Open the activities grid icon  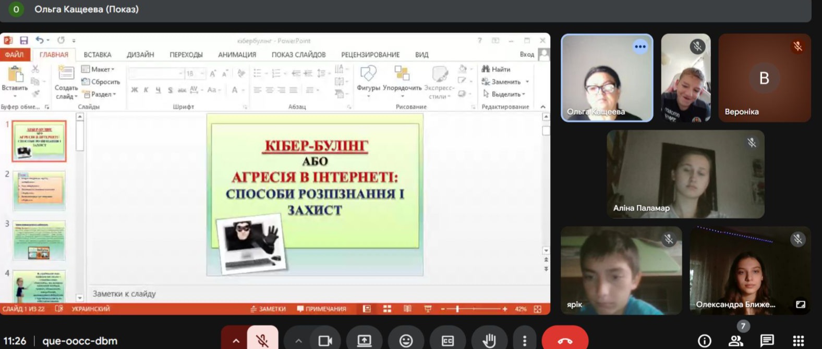click(798, 341)
